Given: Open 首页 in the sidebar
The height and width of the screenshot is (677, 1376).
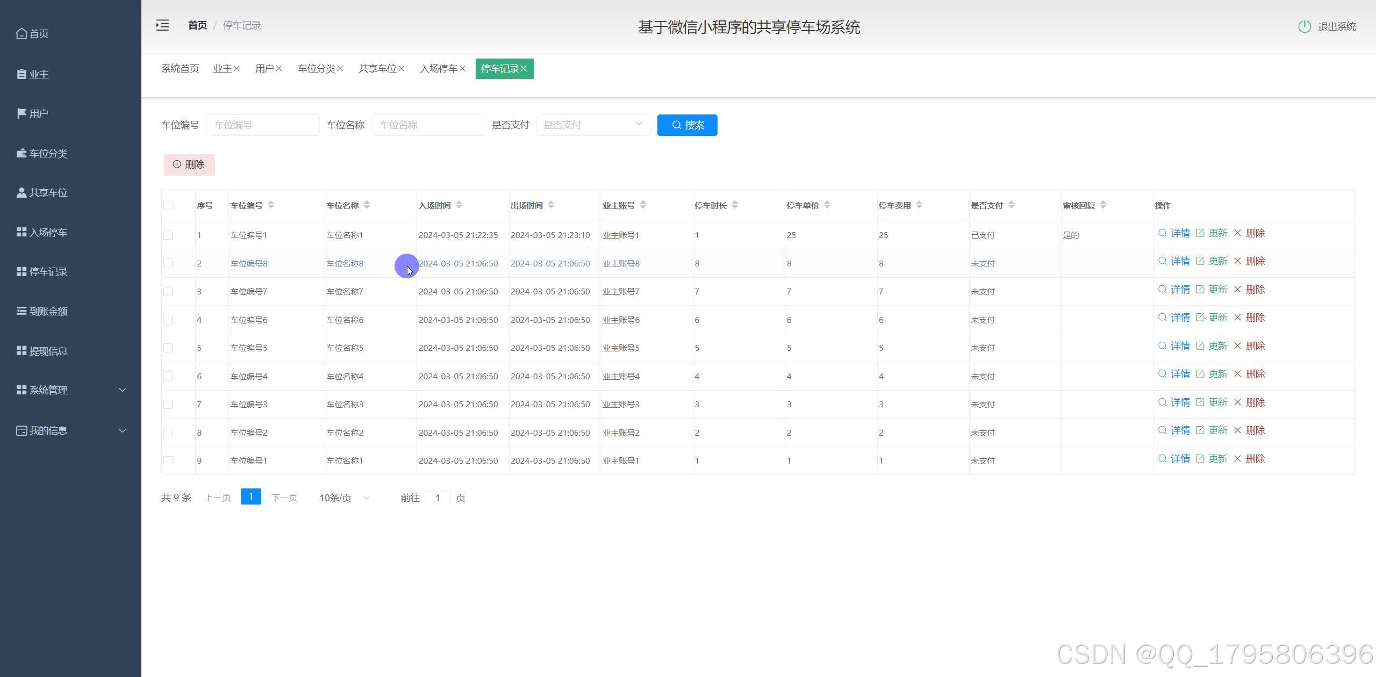Looking at the screenshot, I should point(32,34).
